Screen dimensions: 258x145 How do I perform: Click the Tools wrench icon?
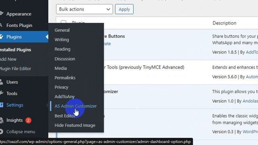pyautogui.click(x=2, y=93)
